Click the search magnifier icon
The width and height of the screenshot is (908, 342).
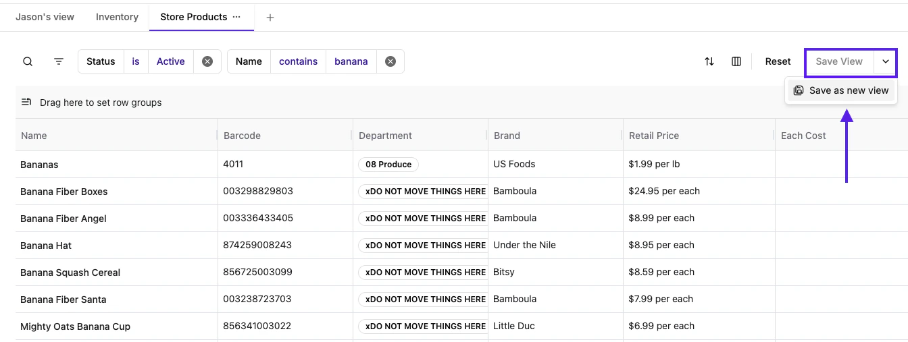pyautogui.click(x=28, y=61)
